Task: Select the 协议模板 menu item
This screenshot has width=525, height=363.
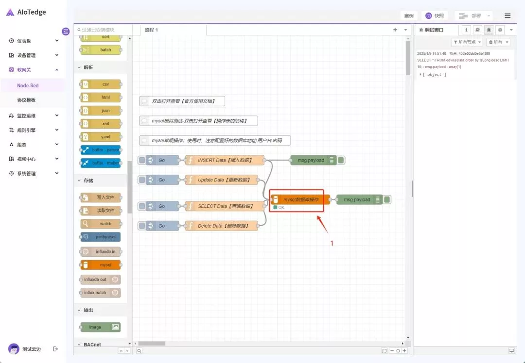Action: coord(26,100)
